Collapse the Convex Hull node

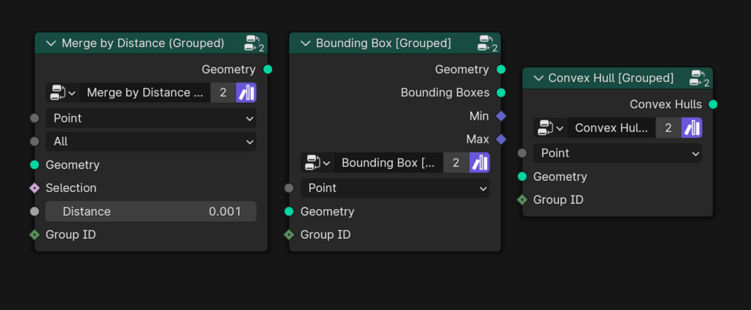[538, 78]
